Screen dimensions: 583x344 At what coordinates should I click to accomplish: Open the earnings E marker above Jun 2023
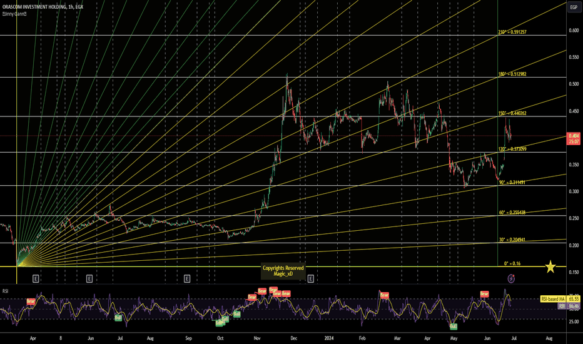click(89, 278)
